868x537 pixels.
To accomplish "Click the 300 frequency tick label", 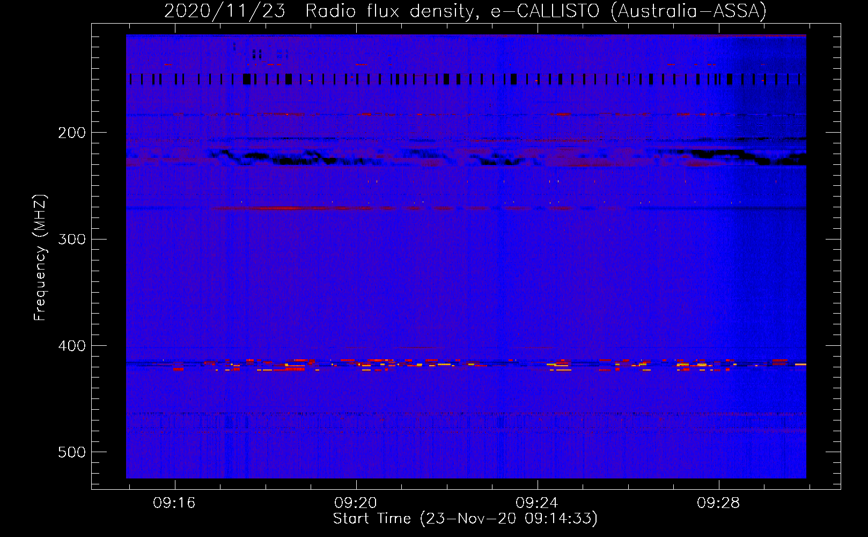I will [72, 239].
